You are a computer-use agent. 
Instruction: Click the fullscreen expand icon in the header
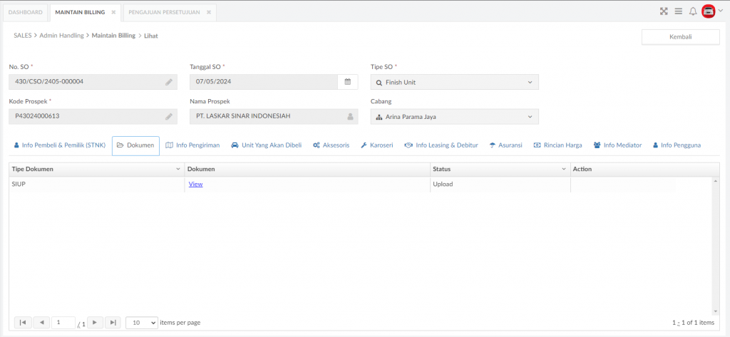(664, 11)
